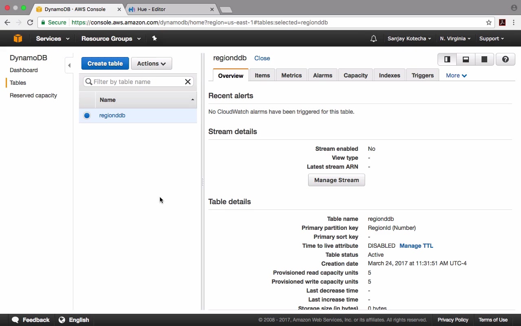
Task: Open the Actions dropdown
Action: (151, 64)
